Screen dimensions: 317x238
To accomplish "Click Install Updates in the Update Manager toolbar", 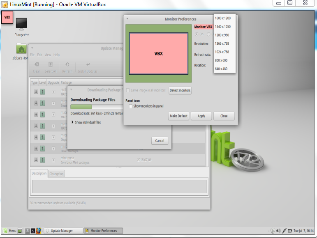I will point(88,68).
